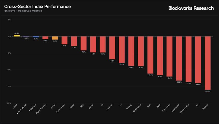The image size is (219, 124).
Task: Click the yellow Gold bar
Action: pyautogui.click(x=17, y=36)
